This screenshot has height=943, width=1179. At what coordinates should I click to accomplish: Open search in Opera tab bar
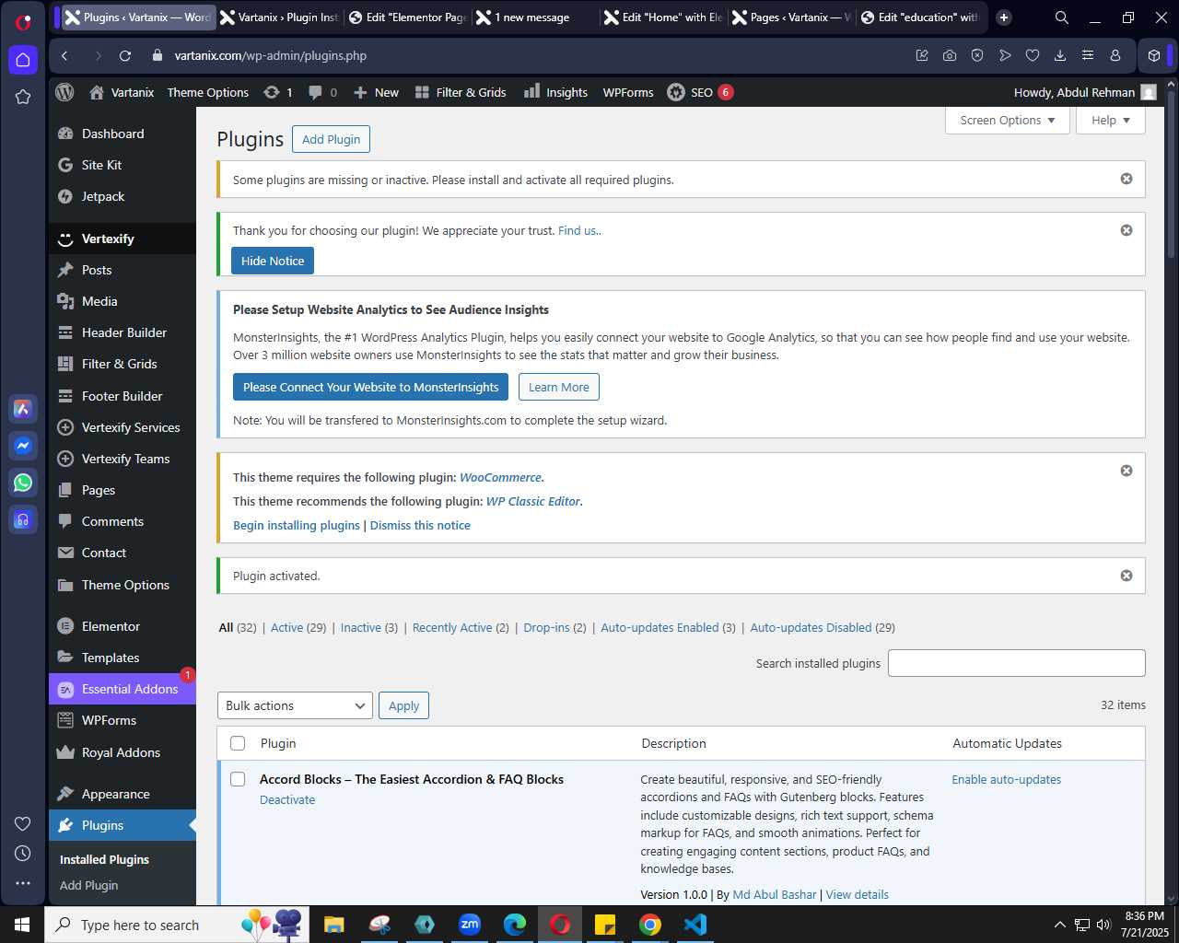pyautogui.click(x=1062, y=17)
